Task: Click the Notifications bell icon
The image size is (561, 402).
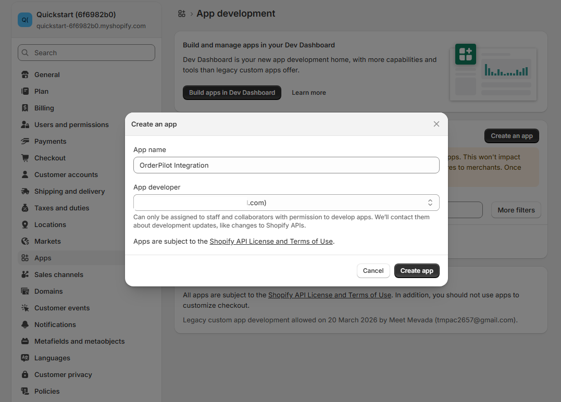Action: click(24, 324)
